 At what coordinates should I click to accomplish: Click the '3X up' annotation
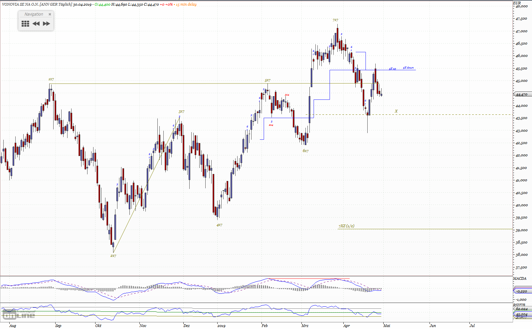[393, 69]
